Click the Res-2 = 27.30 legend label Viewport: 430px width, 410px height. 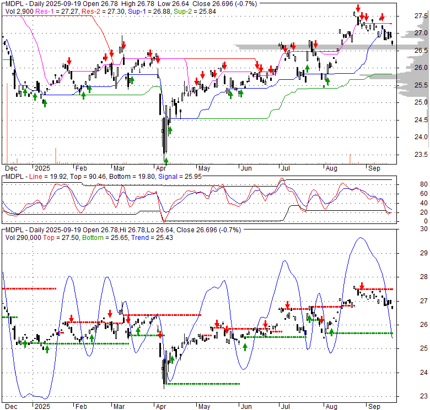click(x=109, y=11)
